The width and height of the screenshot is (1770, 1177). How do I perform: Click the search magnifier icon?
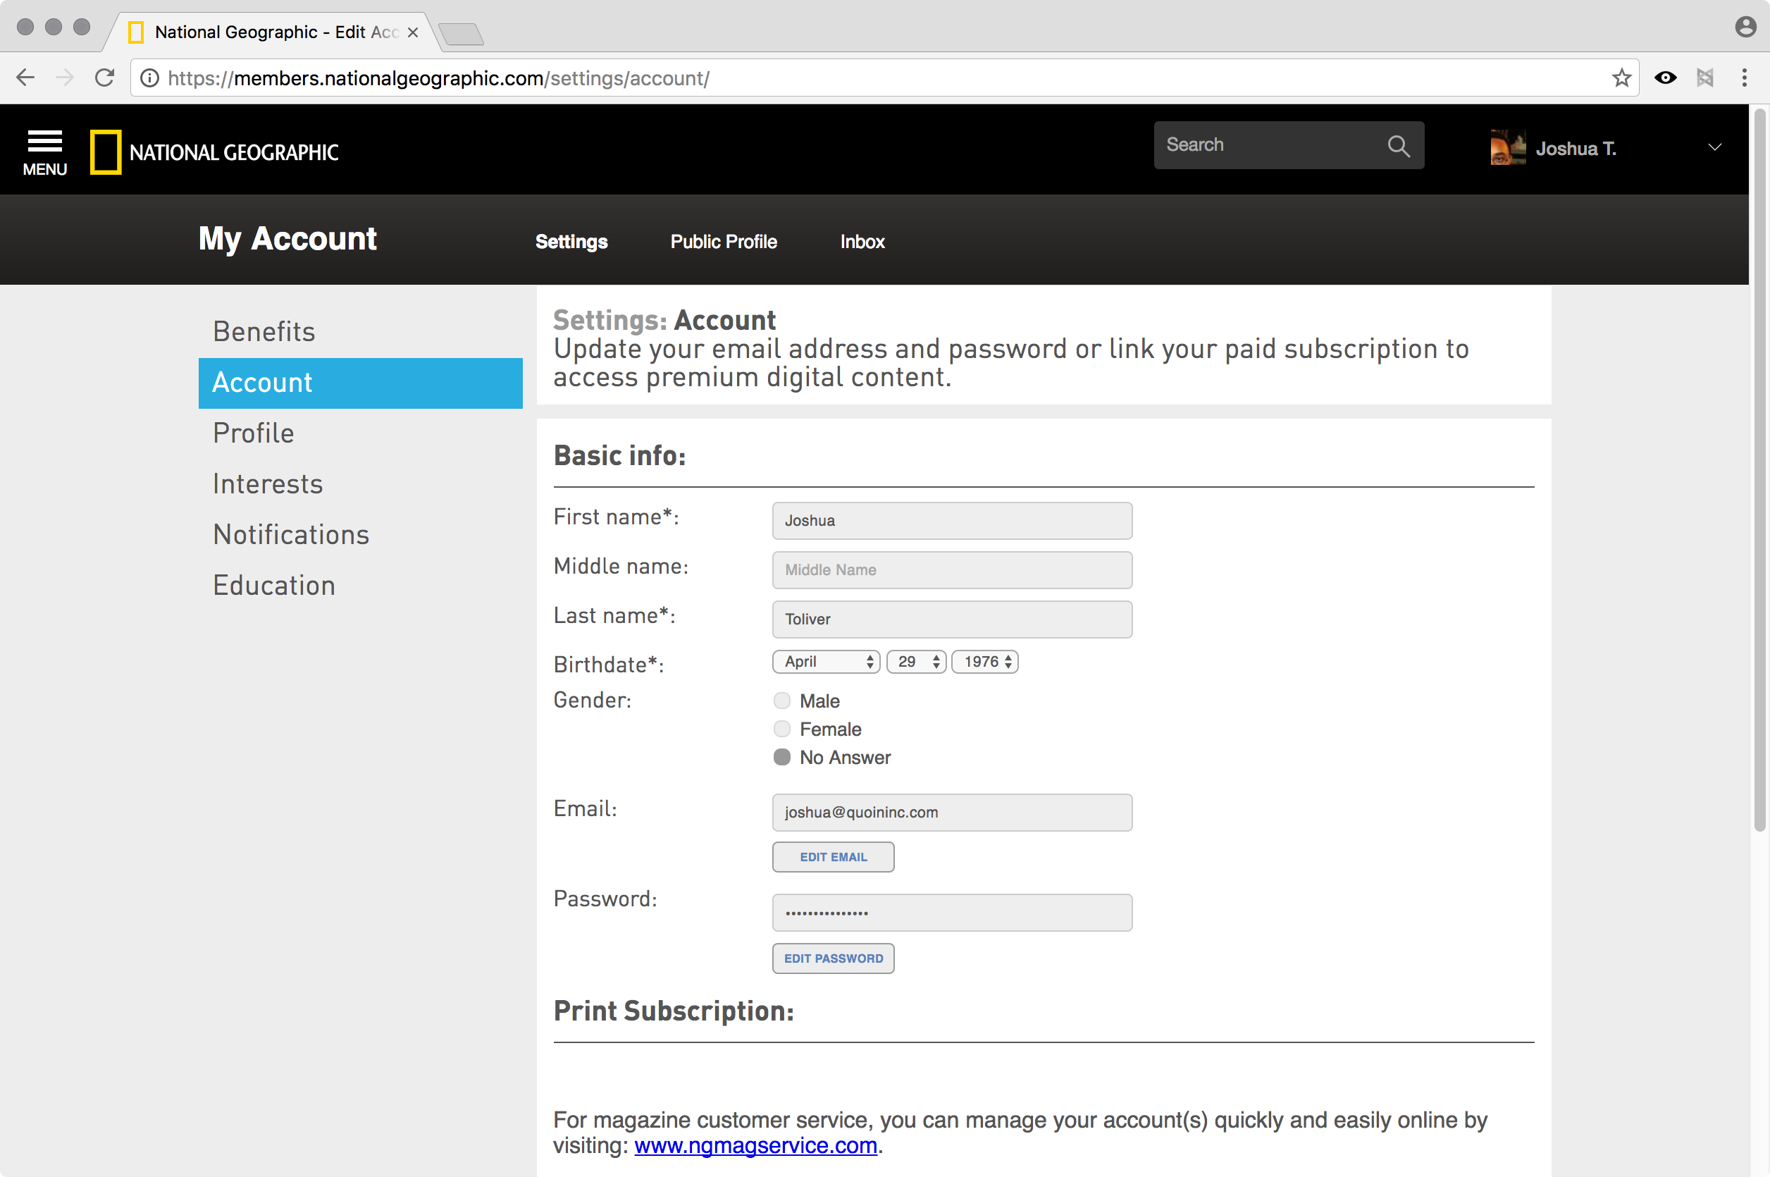coord(1398,146)
